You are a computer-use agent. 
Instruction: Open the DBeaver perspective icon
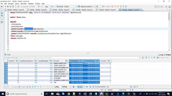pos(170,7)
